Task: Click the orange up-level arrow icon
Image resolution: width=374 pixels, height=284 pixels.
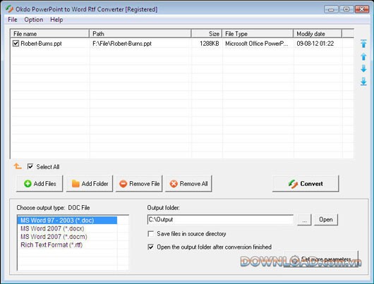Action: [18, 166]
